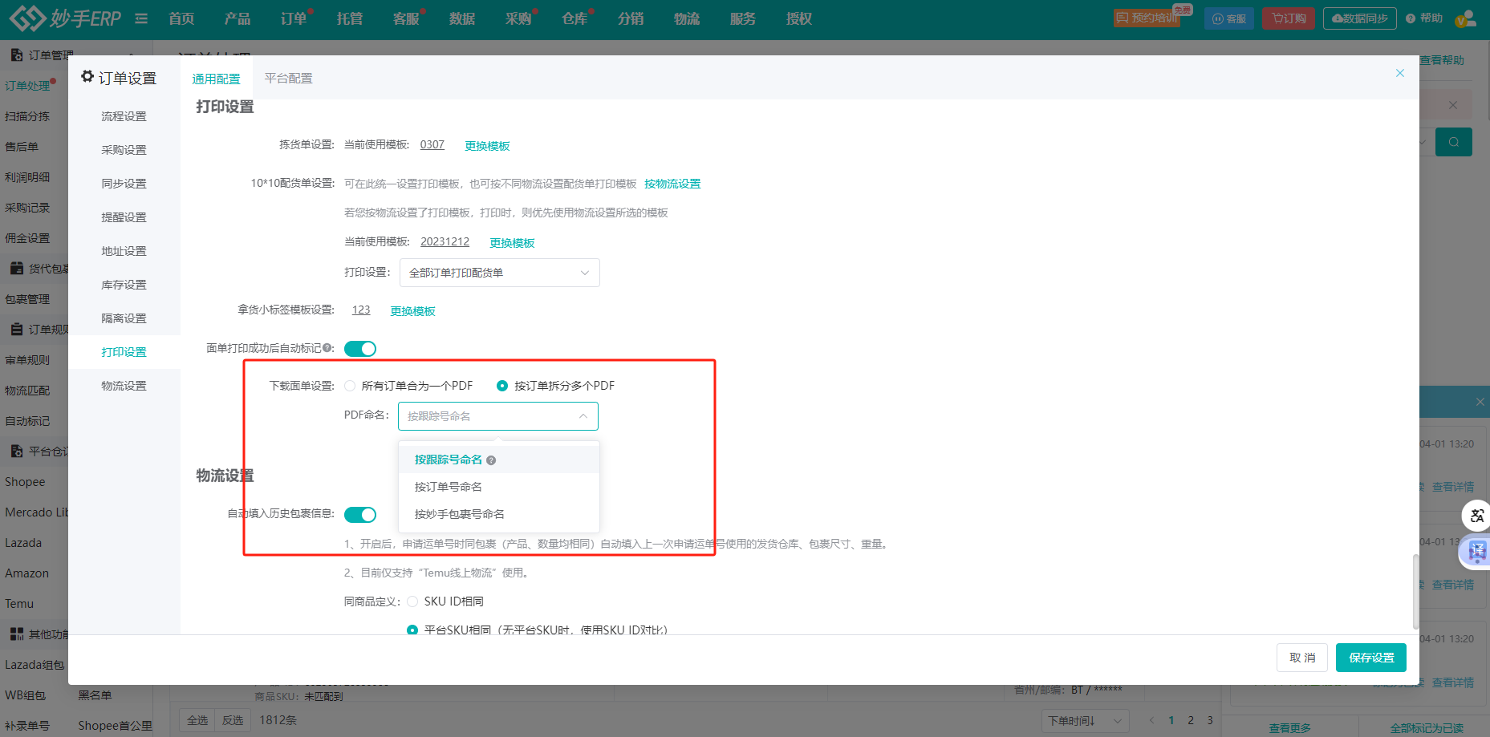Open 客服 headset button in header
The height and width of the screenshot is (737, 1490).
(1229, 18)
